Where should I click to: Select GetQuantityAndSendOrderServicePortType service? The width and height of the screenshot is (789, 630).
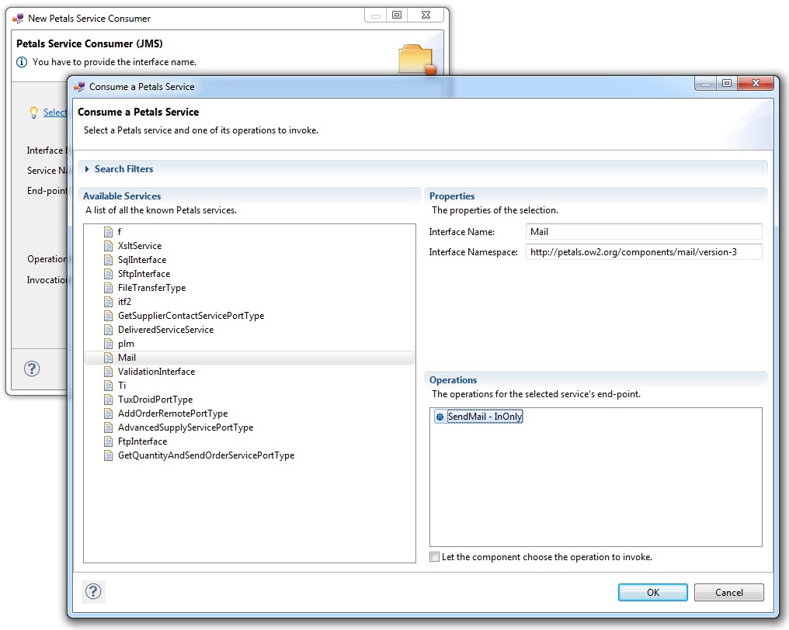(206, 455)
